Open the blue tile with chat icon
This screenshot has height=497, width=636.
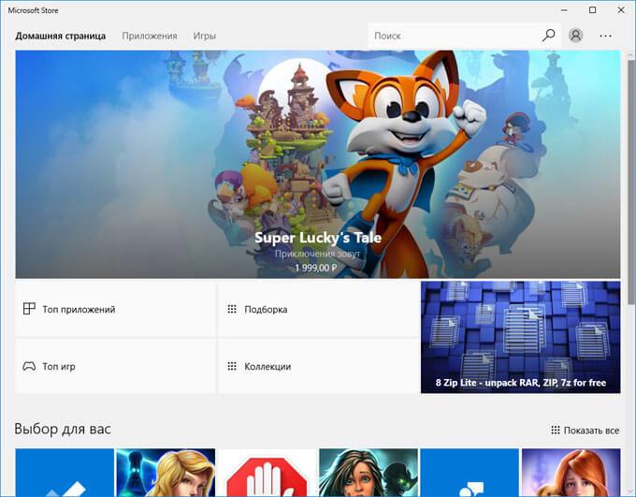coord(470,473)
